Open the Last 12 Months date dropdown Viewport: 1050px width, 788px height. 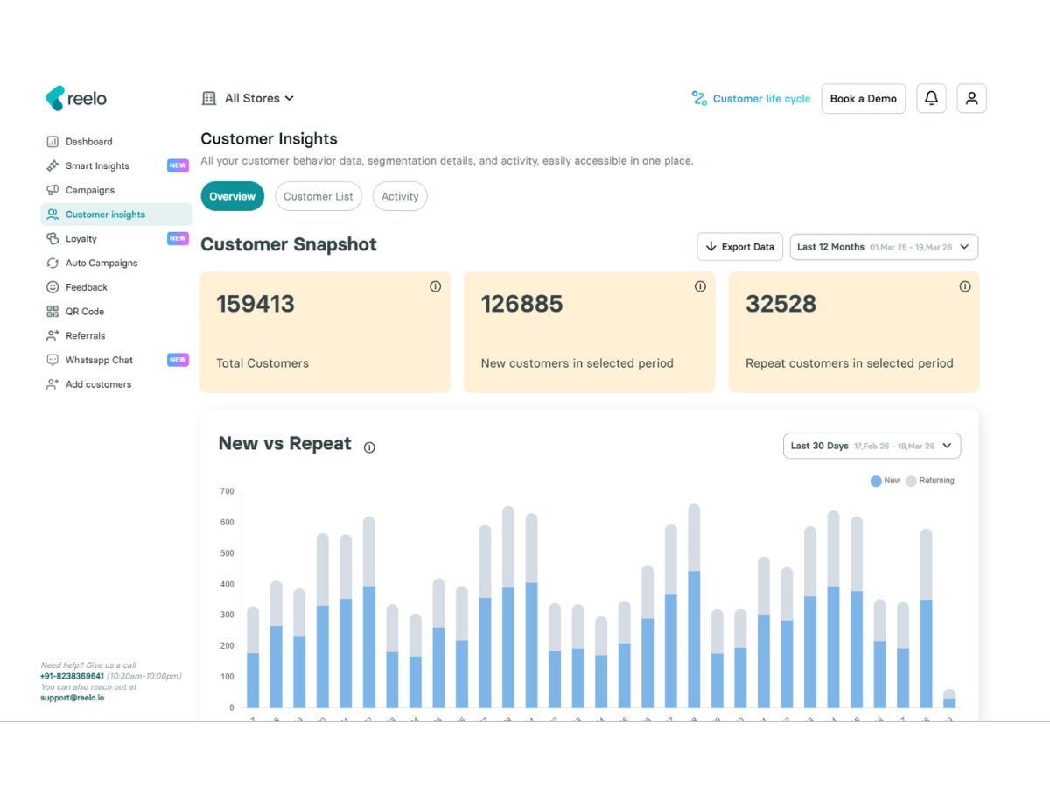tap(884, 247)
